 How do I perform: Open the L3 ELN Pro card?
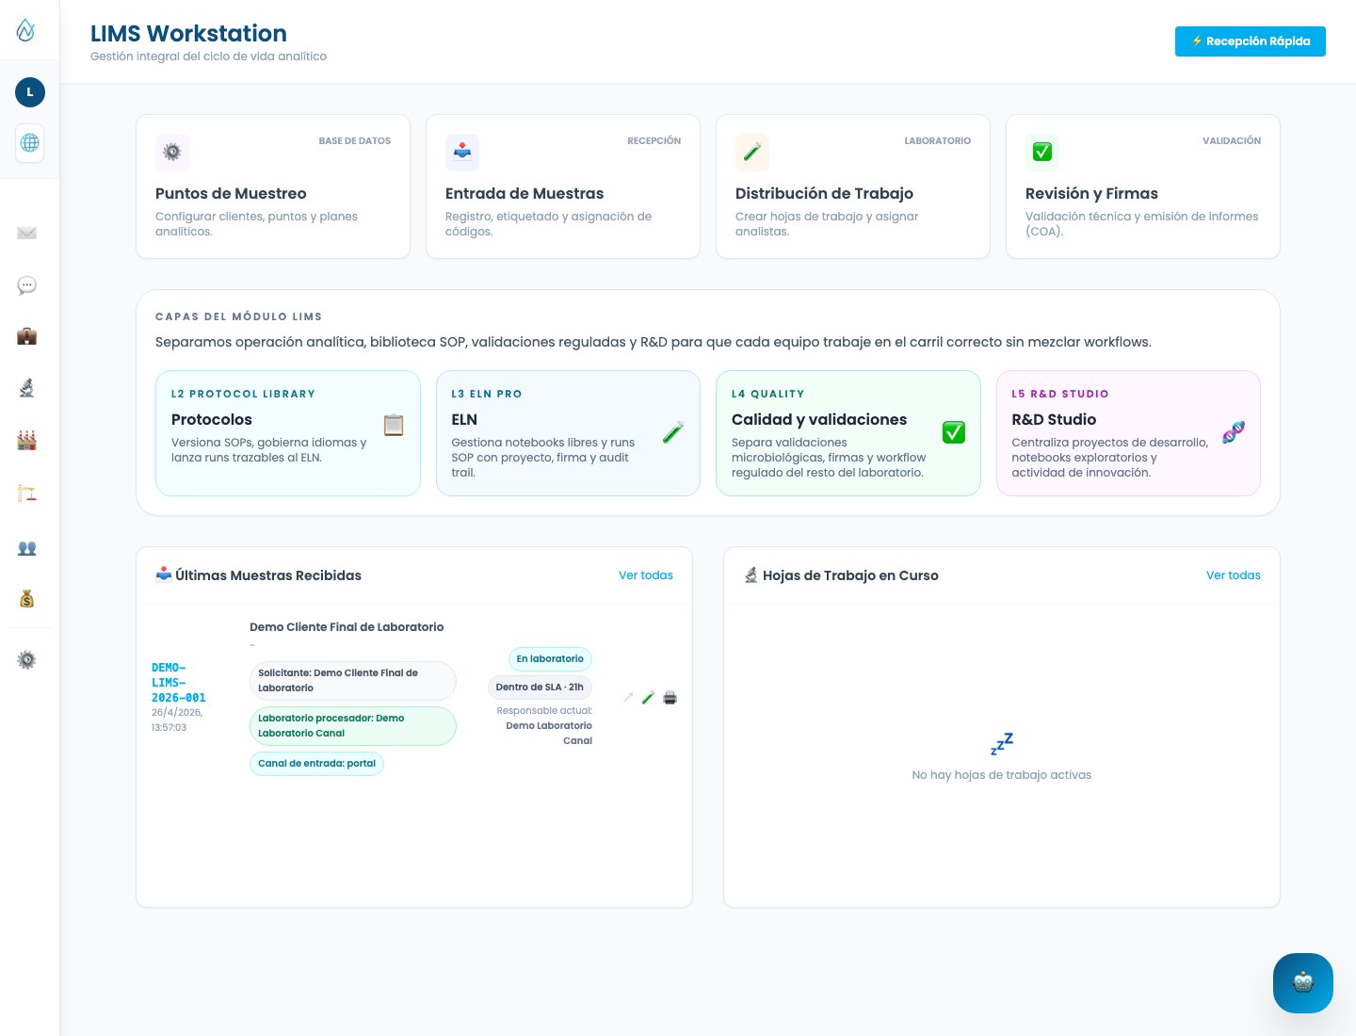[568, 433]
